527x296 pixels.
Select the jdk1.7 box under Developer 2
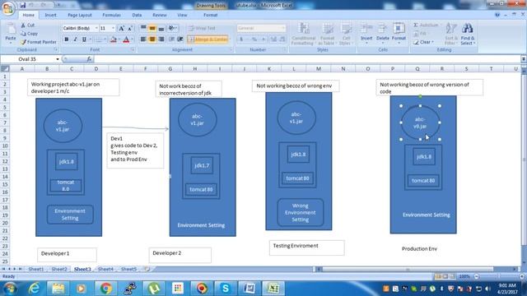click(x=202, y=165)
